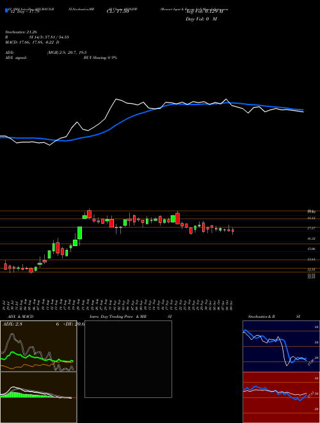This screenshot has height=423, width=320.
Task: Click the 'BUY Slowing @ 9%' signal text
Action: pos(100,58)
